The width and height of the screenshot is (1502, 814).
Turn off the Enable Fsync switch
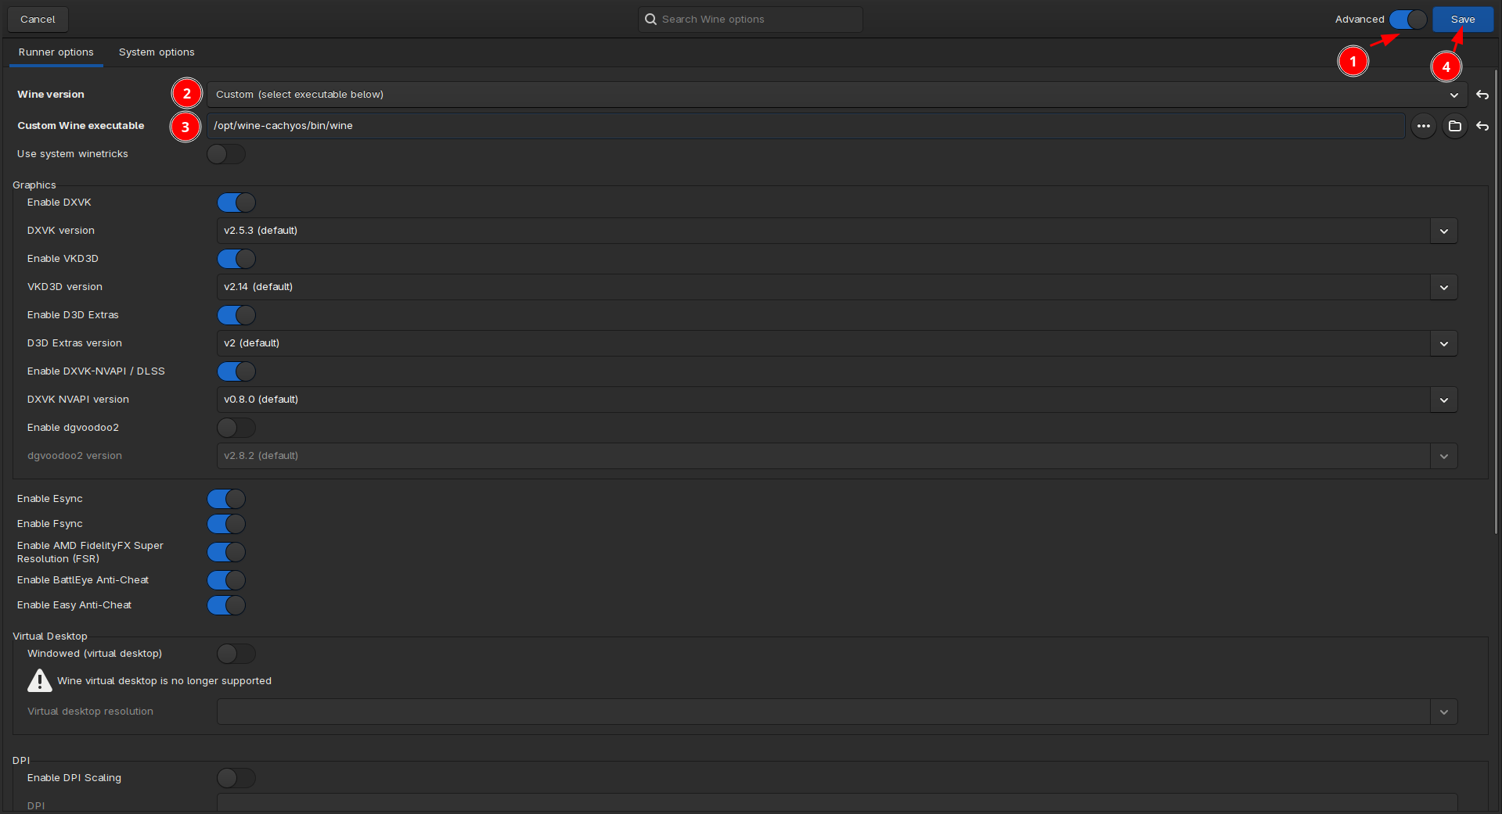226,524
